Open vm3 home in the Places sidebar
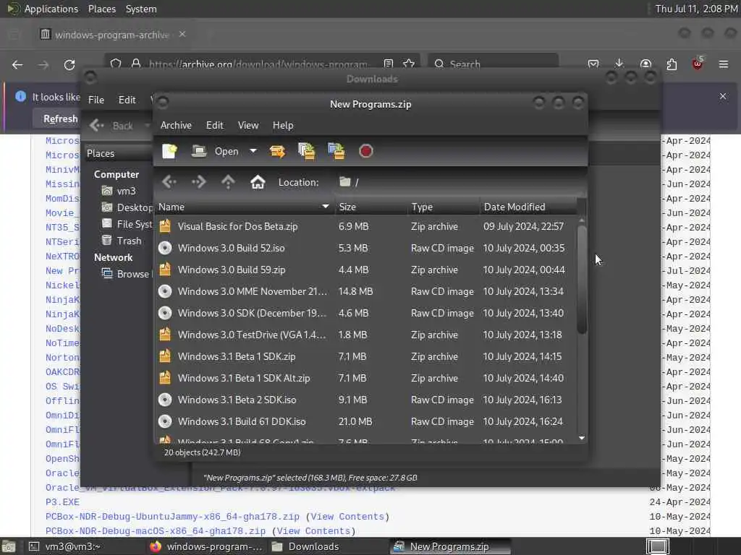The width and height of the screenshot is (741, 555). tap(119, 191)
